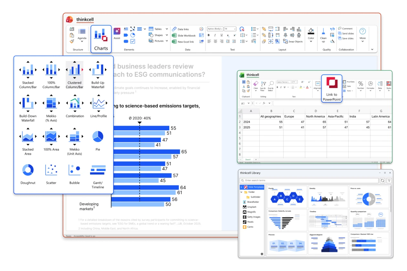
Task: Insert a Stacked Area chart
Action: click(28, 142)
